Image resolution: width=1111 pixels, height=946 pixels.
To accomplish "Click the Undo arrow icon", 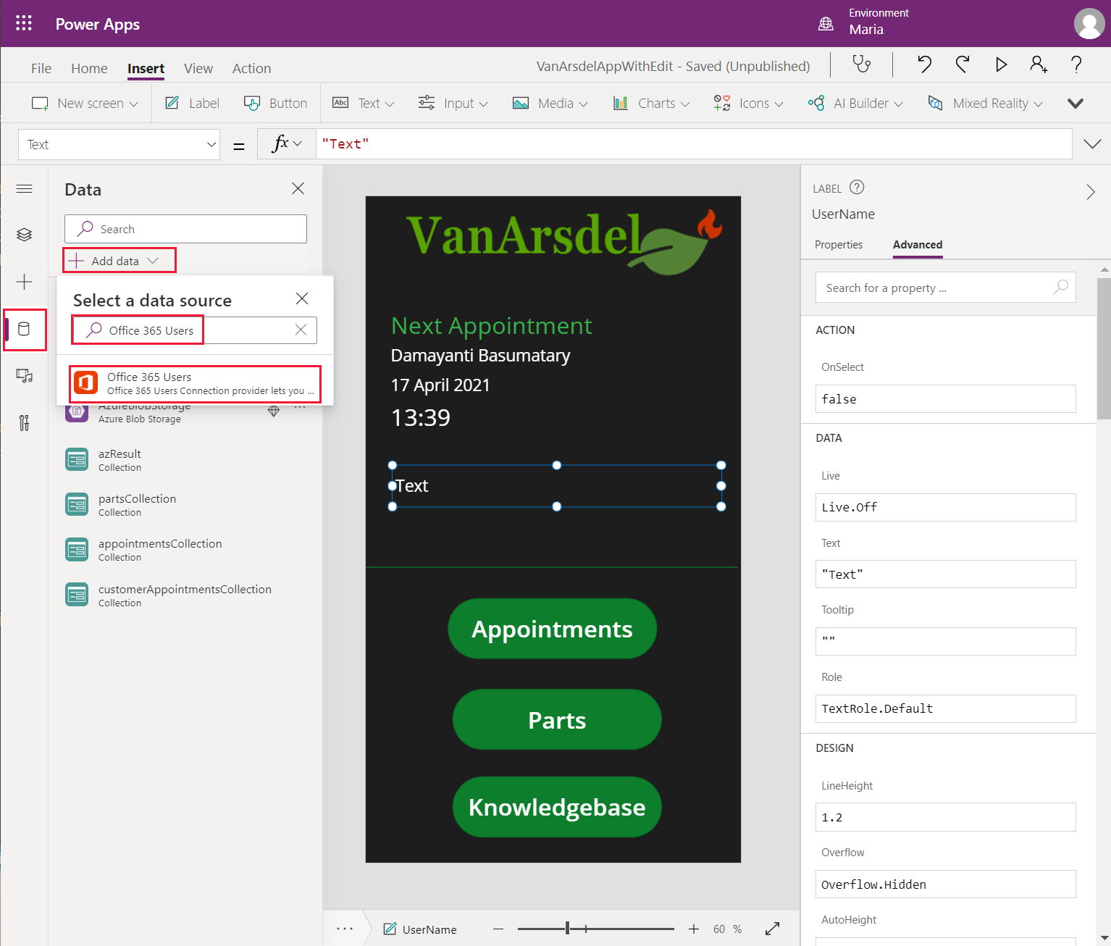I will (924, 64).
